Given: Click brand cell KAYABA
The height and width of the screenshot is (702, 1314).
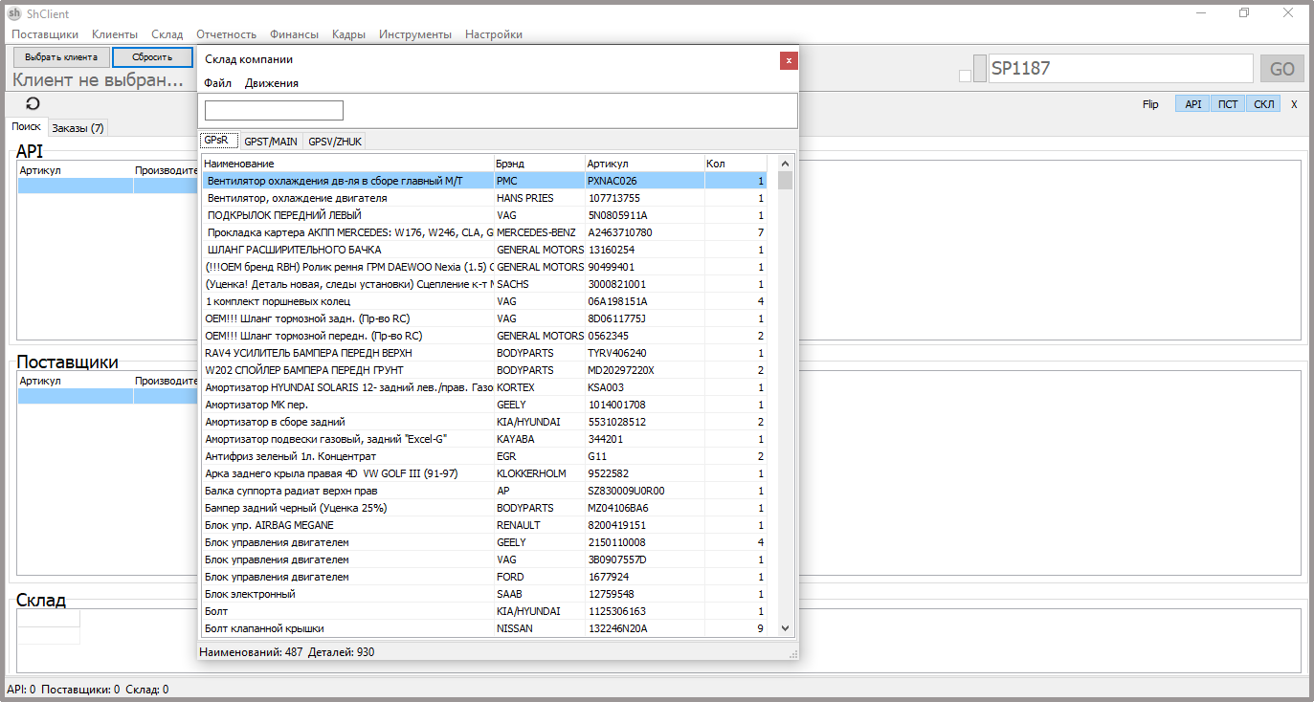Looking at the screenshot, I should coord(539,439).
